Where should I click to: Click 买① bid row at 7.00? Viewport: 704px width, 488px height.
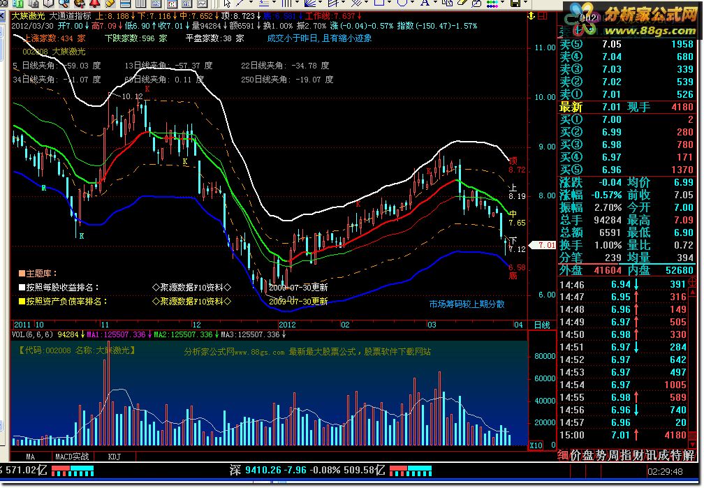point(626,119)
